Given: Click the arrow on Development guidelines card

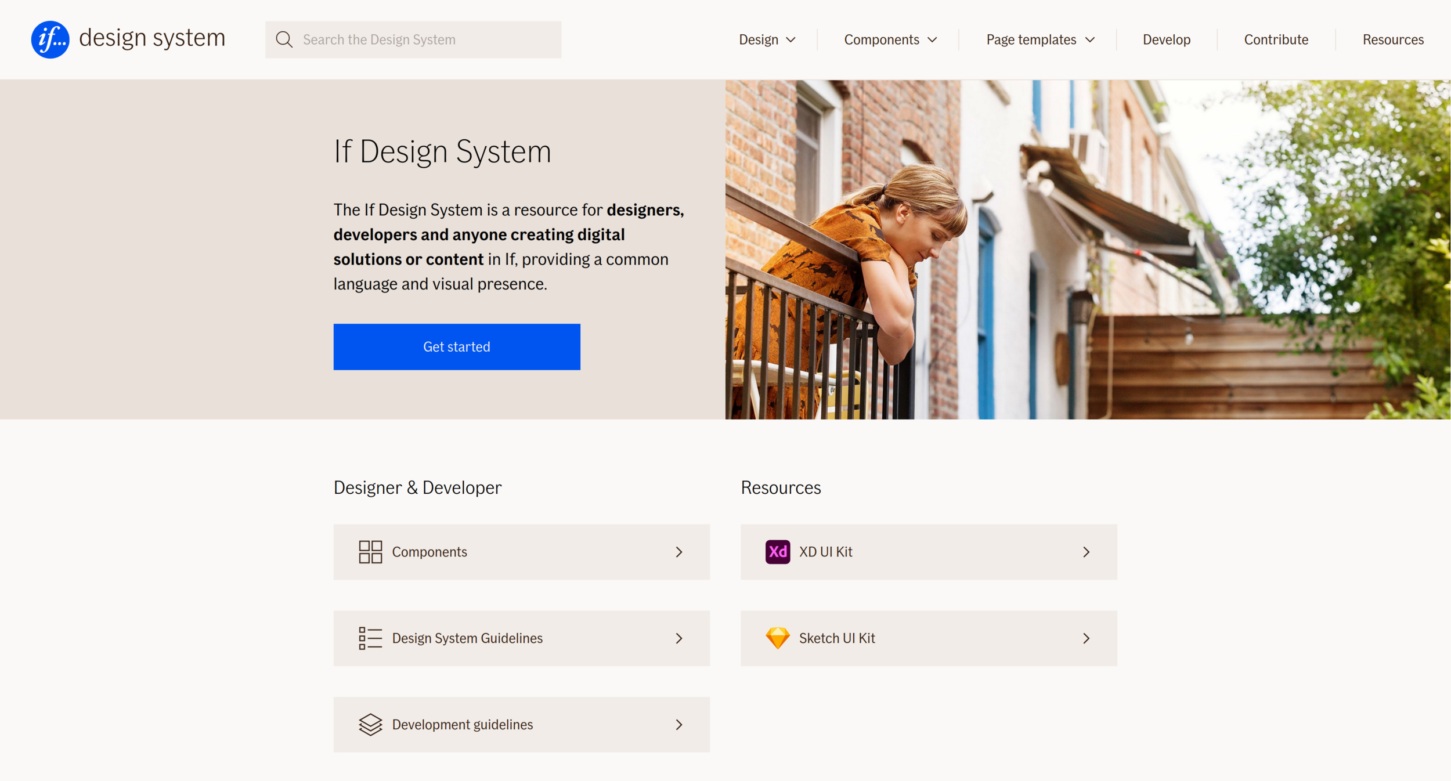Looking at the screenshot, I should pos(678,724).
